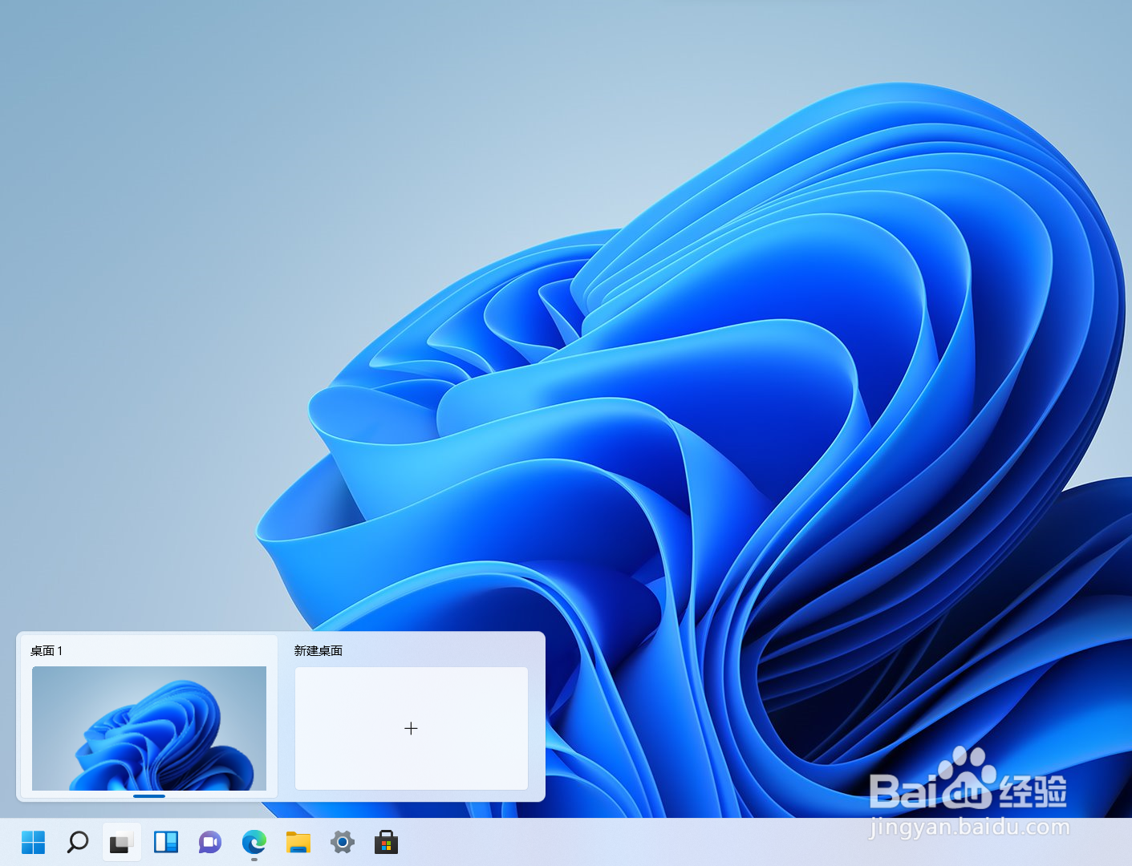The image size is (1132, 866).
Task: Click the 新建桌面 label
Action: click(x=319, y=650)
